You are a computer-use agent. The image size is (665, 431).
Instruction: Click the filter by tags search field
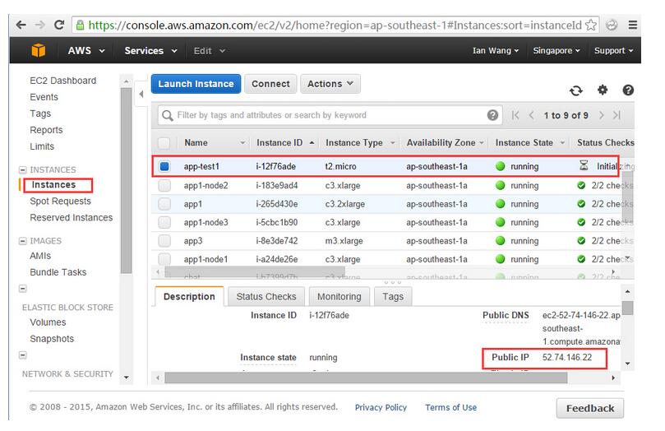330,115
